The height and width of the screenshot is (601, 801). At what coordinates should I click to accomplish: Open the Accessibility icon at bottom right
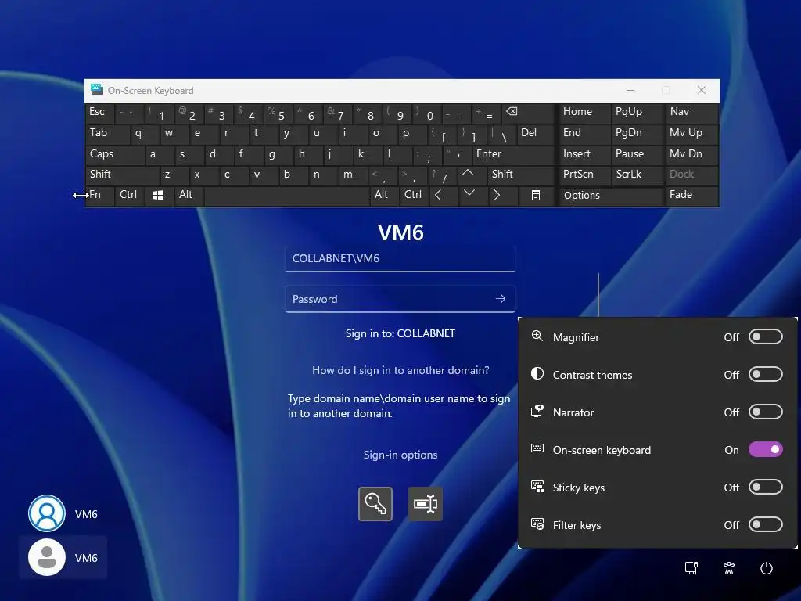click(729, 568)
